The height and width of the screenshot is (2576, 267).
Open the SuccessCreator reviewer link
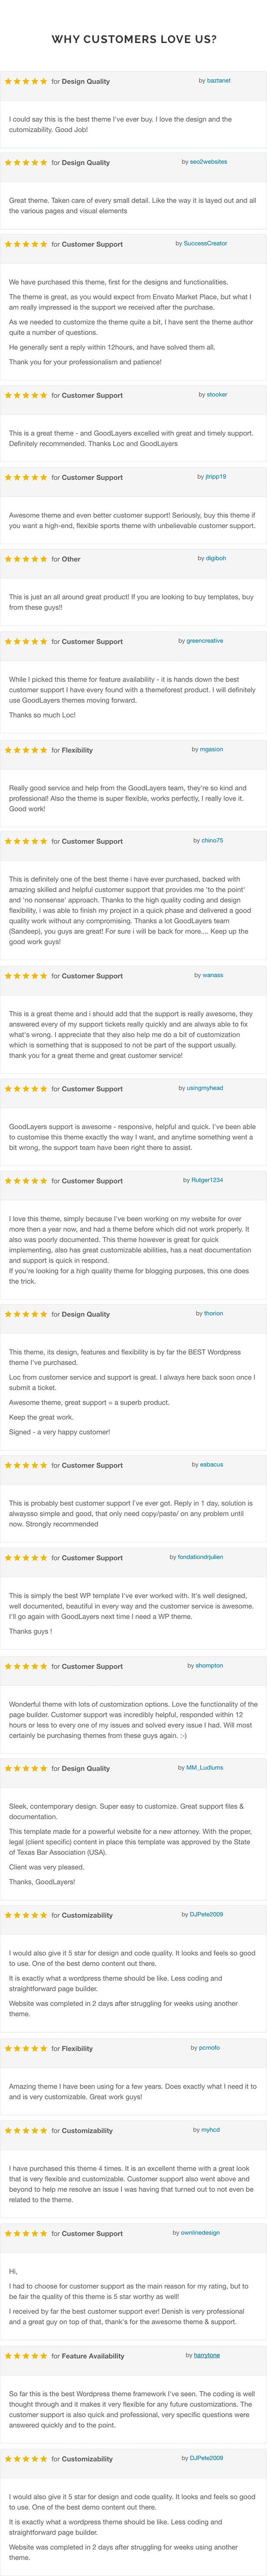click(x=206, y=244)
